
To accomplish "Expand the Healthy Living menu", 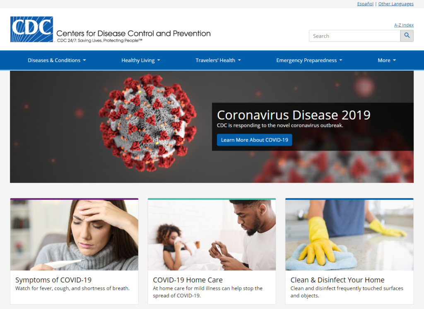I will [141, 60].
